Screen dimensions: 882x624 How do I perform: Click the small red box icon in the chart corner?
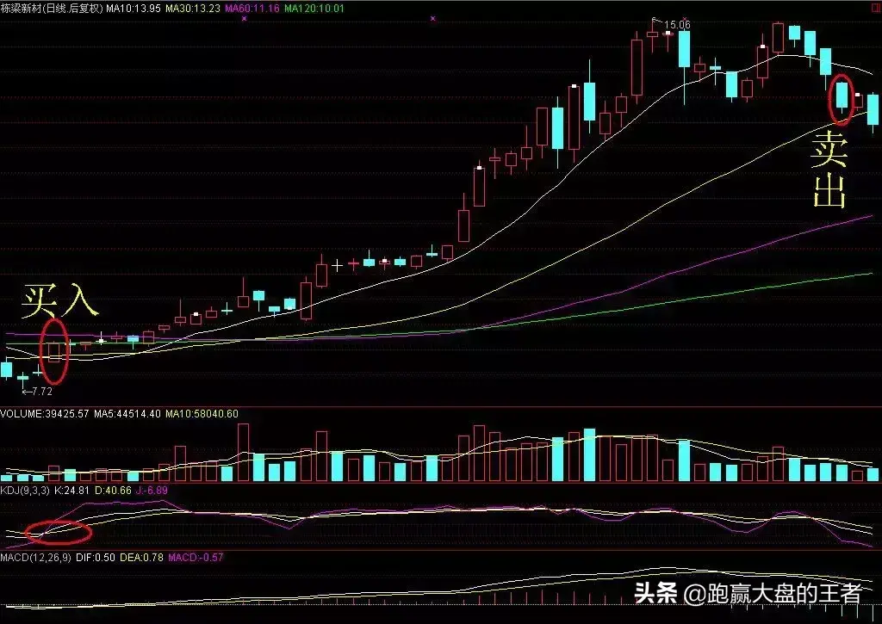point(876,8)
